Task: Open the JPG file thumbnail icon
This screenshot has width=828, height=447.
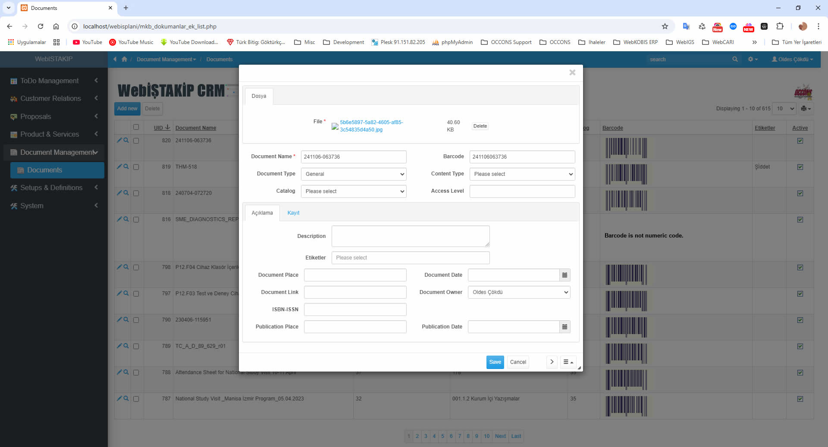Action: 335,126
